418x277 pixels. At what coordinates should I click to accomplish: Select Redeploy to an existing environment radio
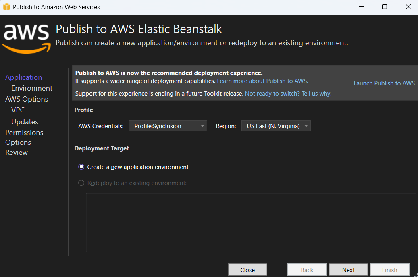click(x=81, y=183)
